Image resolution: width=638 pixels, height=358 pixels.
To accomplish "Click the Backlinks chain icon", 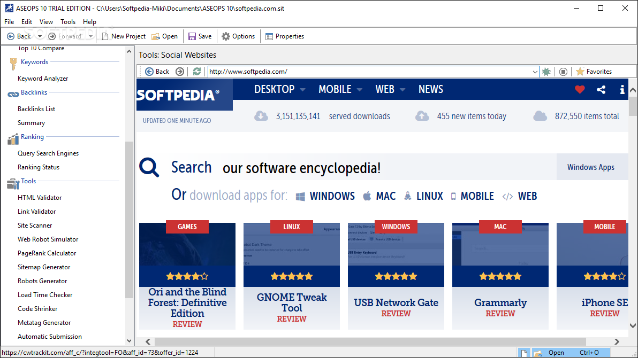I will pyautogui.click(x=13, y=94).
